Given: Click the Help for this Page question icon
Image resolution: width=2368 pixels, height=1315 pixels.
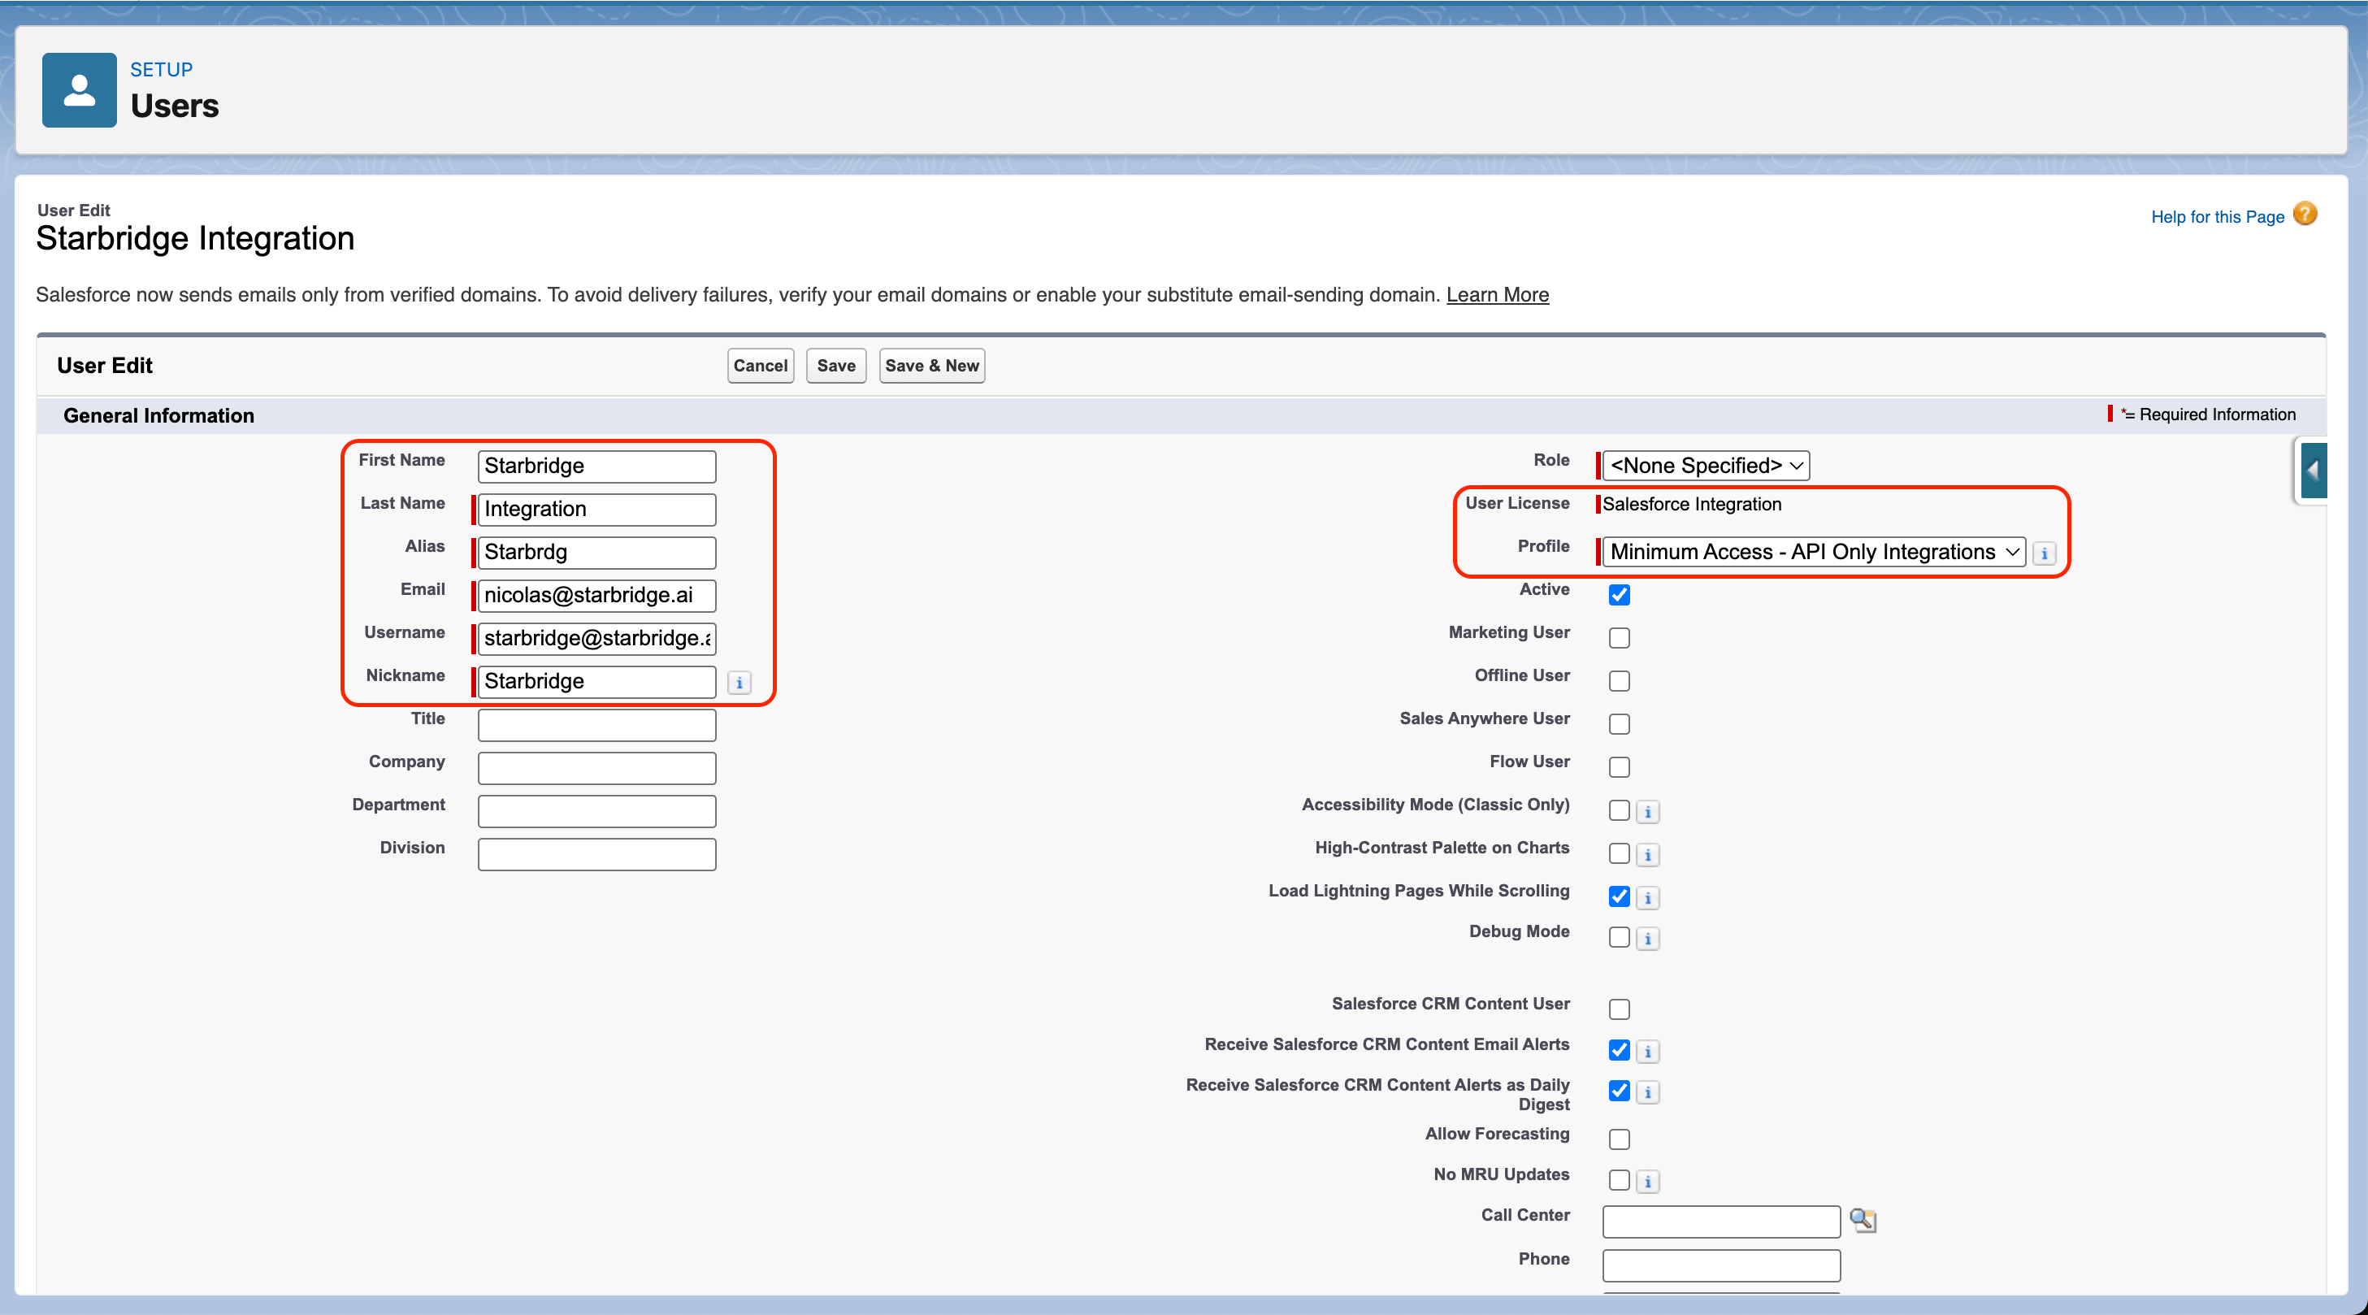Looking at the screenshot, I should point(2305,215).
